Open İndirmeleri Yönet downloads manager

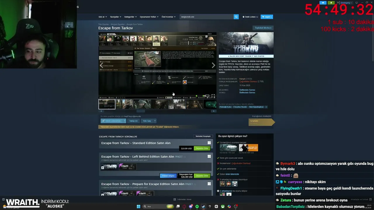(x=182, y=199)
